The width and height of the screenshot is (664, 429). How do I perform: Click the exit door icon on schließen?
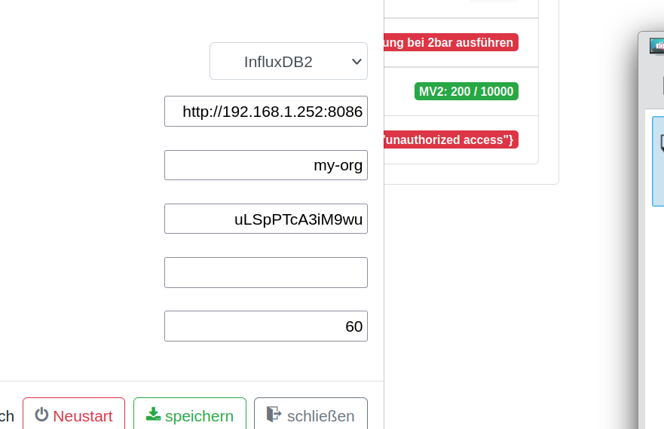[x=274, y=414]
